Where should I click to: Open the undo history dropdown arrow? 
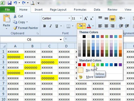coord(19,3)
